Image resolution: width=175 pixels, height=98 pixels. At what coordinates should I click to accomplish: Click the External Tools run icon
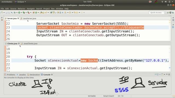click(x=28, y=13)
